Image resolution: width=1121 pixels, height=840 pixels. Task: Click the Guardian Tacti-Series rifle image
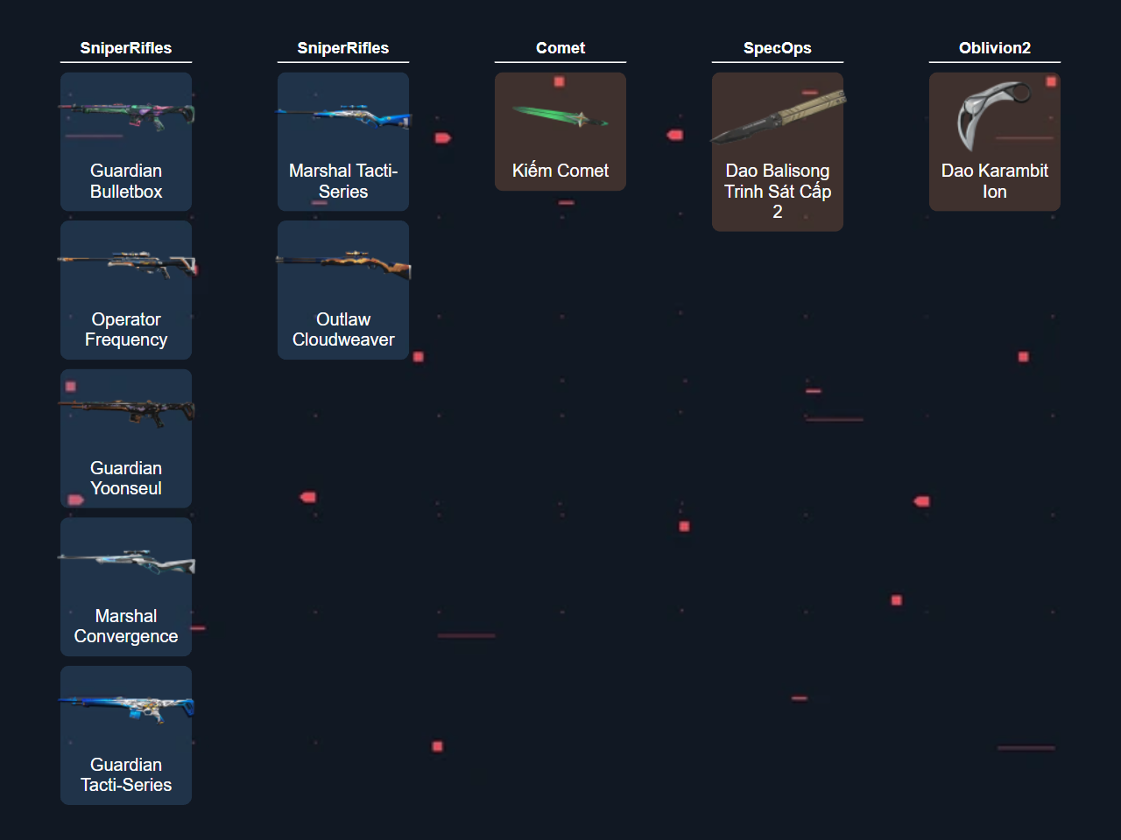[126, 708]
